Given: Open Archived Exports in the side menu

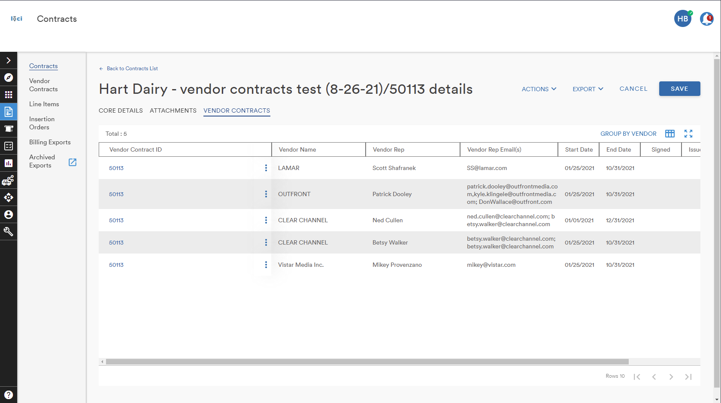Looking at the screenshot, I should pyautogui.click(x=42, y=161).
